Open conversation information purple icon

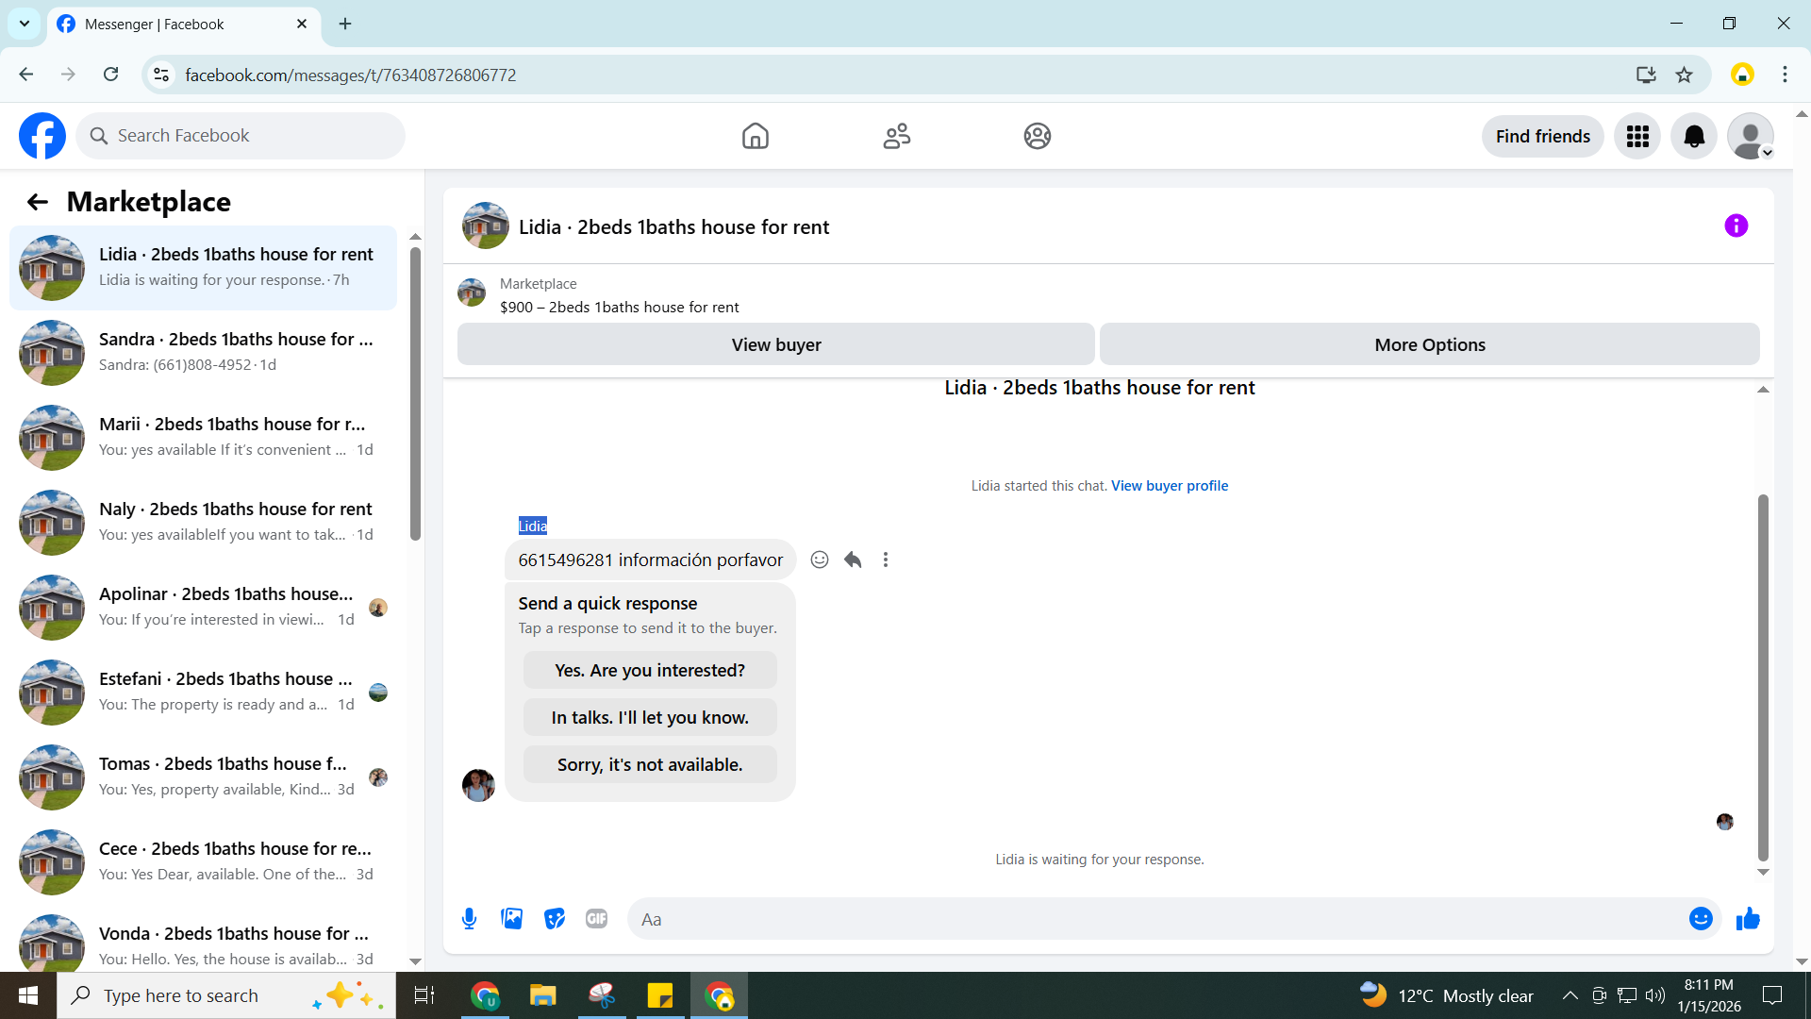1736,226
